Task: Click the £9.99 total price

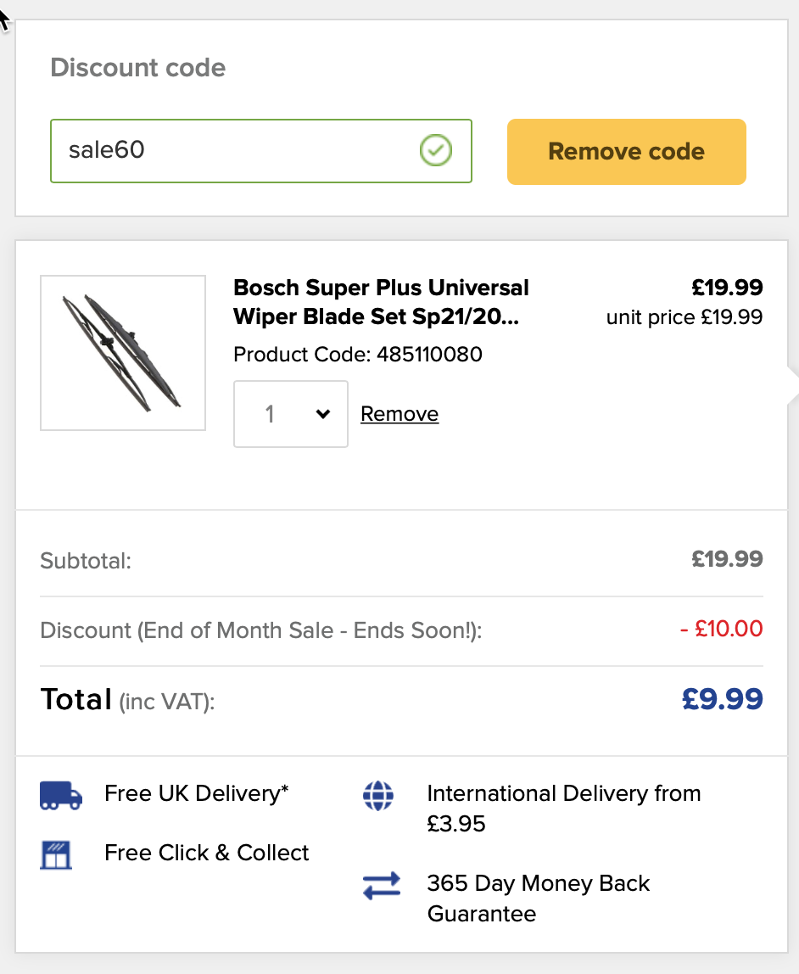Action: pyautogui.click(x=722, y=699)
